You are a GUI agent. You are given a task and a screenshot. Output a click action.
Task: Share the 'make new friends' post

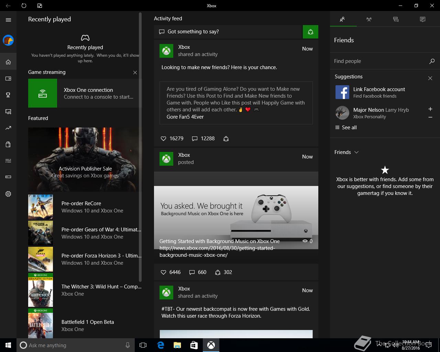click(226, 139)
